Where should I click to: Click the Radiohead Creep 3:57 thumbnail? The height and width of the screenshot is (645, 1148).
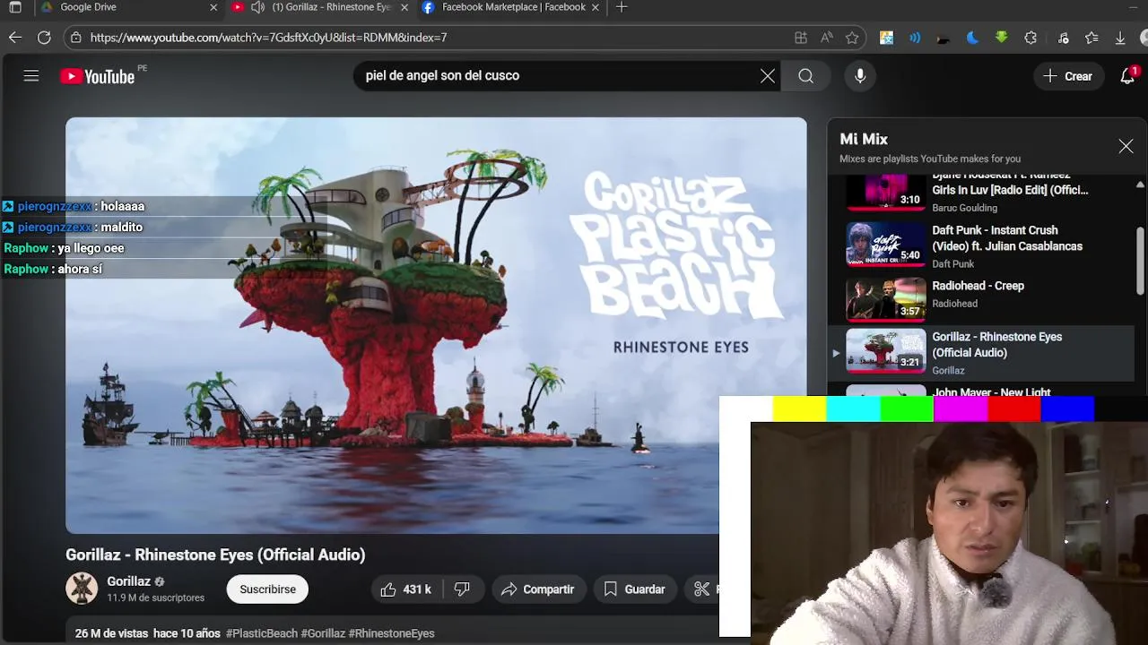[886, 299]
